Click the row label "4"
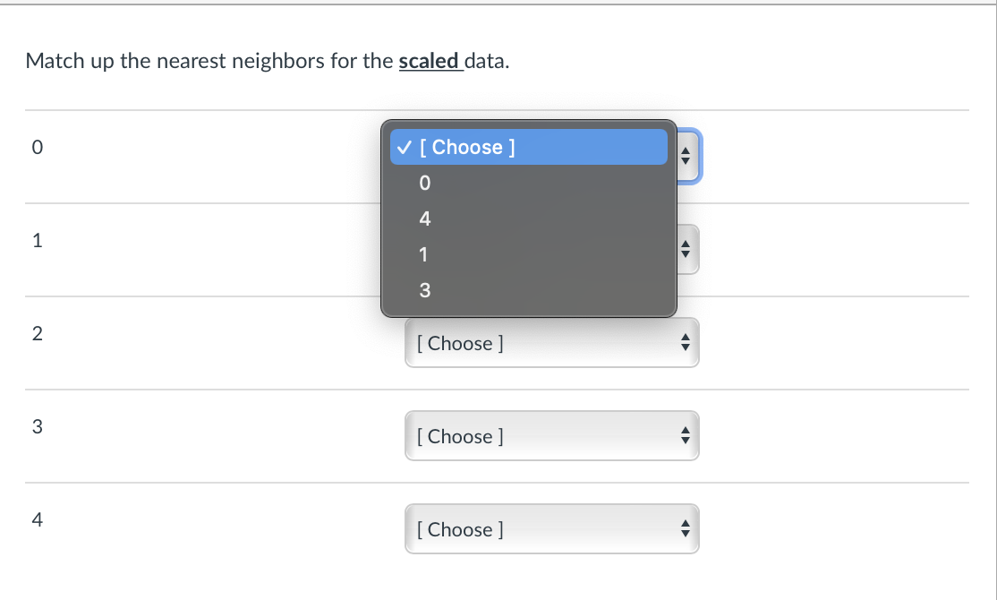Screen dimensions: 997x600 click(37, 519)
